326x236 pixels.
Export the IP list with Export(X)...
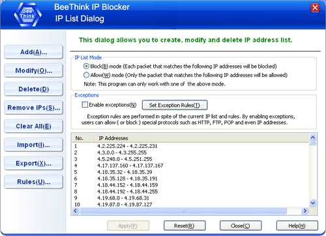click(x=33, y=163)
